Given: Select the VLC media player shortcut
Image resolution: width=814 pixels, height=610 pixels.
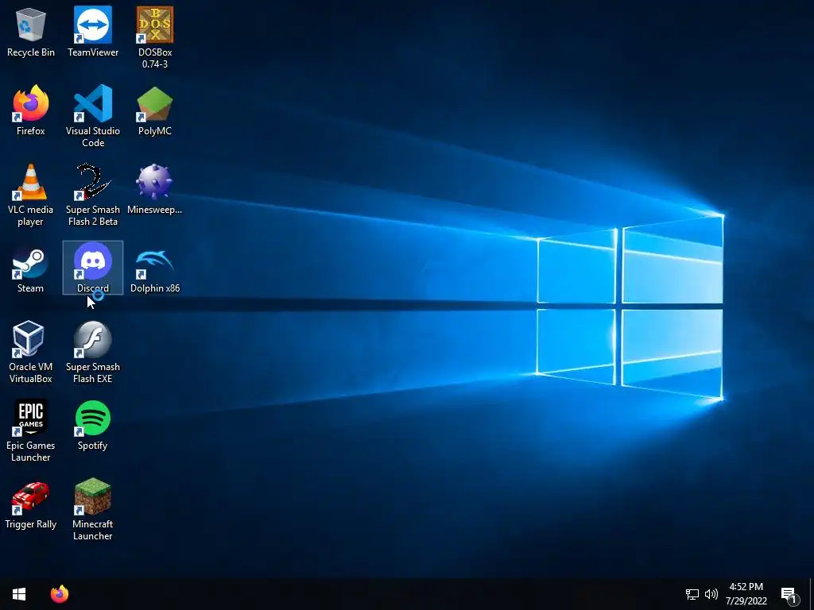Looking at the screenshot, I should [x=31, y=195].
